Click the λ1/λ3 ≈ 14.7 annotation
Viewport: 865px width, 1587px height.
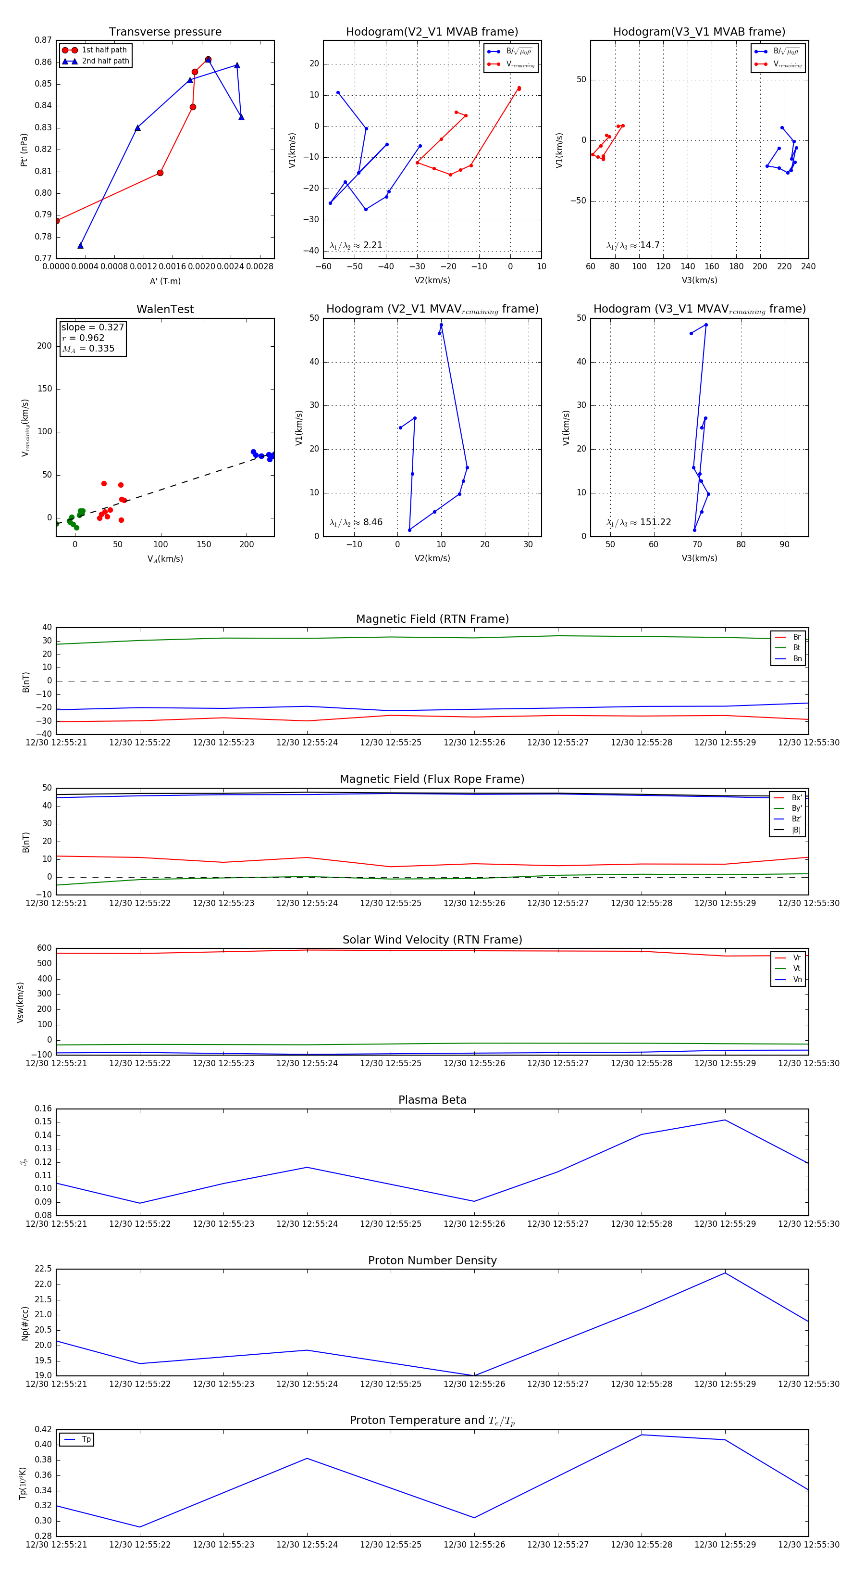633,245
